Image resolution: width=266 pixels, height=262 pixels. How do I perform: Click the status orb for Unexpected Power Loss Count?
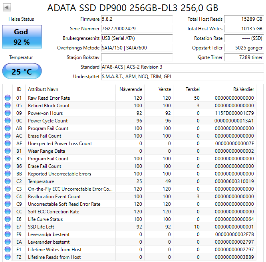point(8,143)
